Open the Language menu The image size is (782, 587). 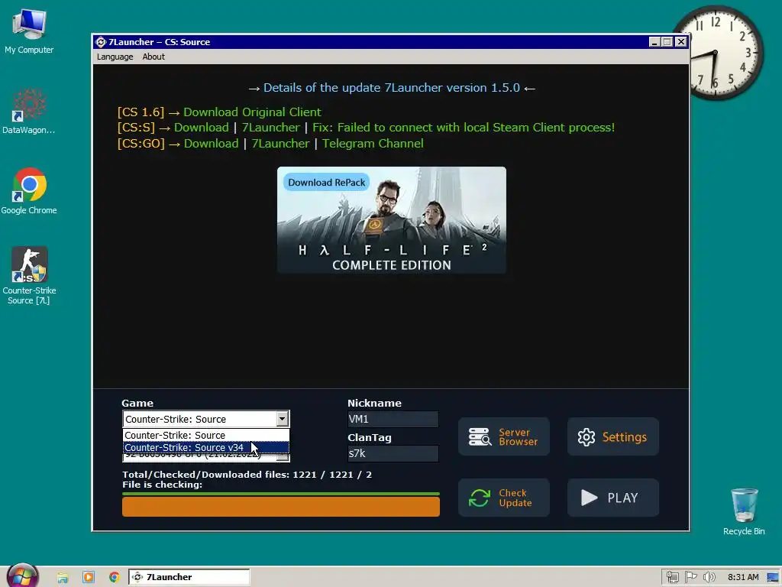115,57
